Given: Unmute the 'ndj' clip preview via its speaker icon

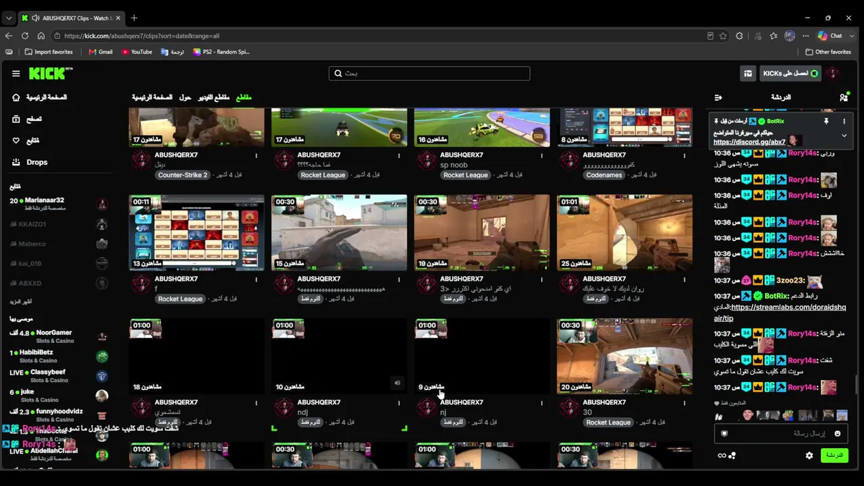Looking at the screenshot, I should point(397,383).
